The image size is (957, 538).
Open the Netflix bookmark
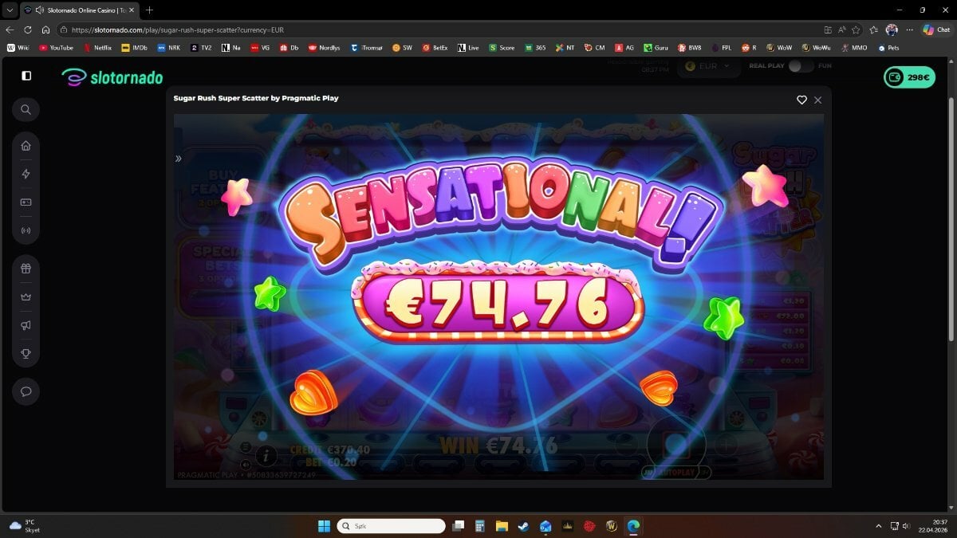[98, 48]
